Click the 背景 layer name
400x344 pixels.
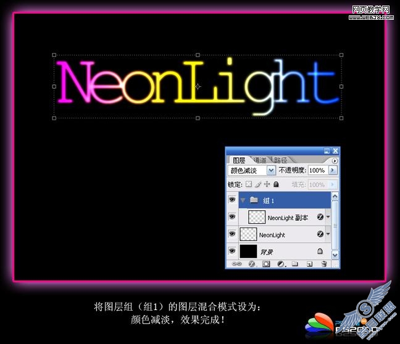point(266,252)
